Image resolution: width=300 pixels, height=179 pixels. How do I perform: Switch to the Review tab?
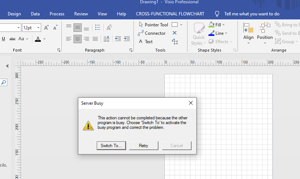click(x=81, y=14)
